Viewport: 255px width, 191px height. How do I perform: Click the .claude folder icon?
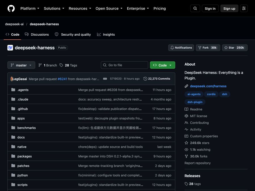click(13, 99)
